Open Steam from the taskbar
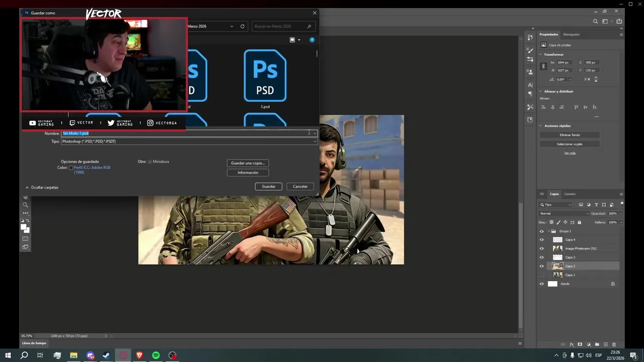 click(x=106, y=355)
